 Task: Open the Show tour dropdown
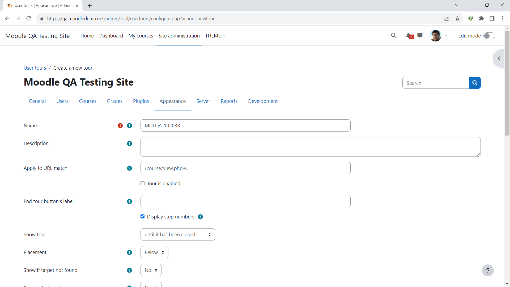[178, 235]
